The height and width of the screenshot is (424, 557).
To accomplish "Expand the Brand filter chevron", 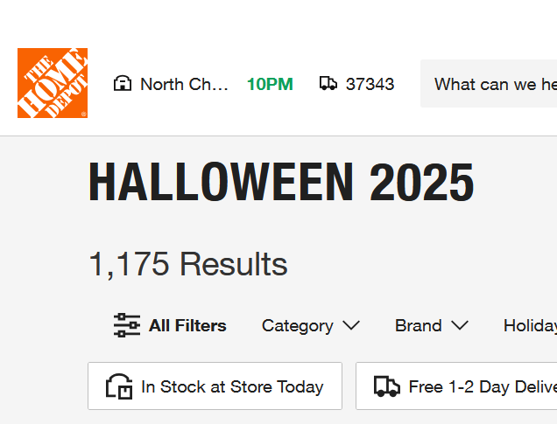I will [x=460, y=325].
